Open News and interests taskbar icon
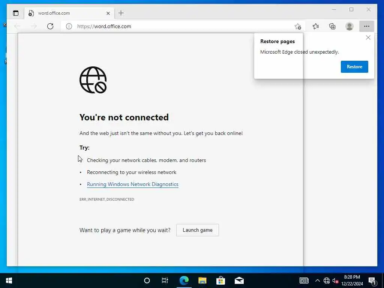This screenshot has width=384, height=288. coord(304,280)
